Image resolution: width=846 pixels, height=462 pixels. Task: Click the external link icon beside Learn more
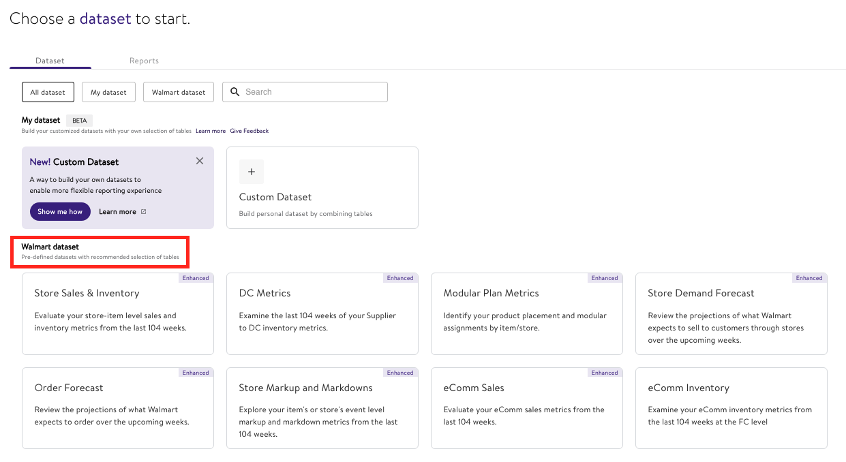pos(143,212)
